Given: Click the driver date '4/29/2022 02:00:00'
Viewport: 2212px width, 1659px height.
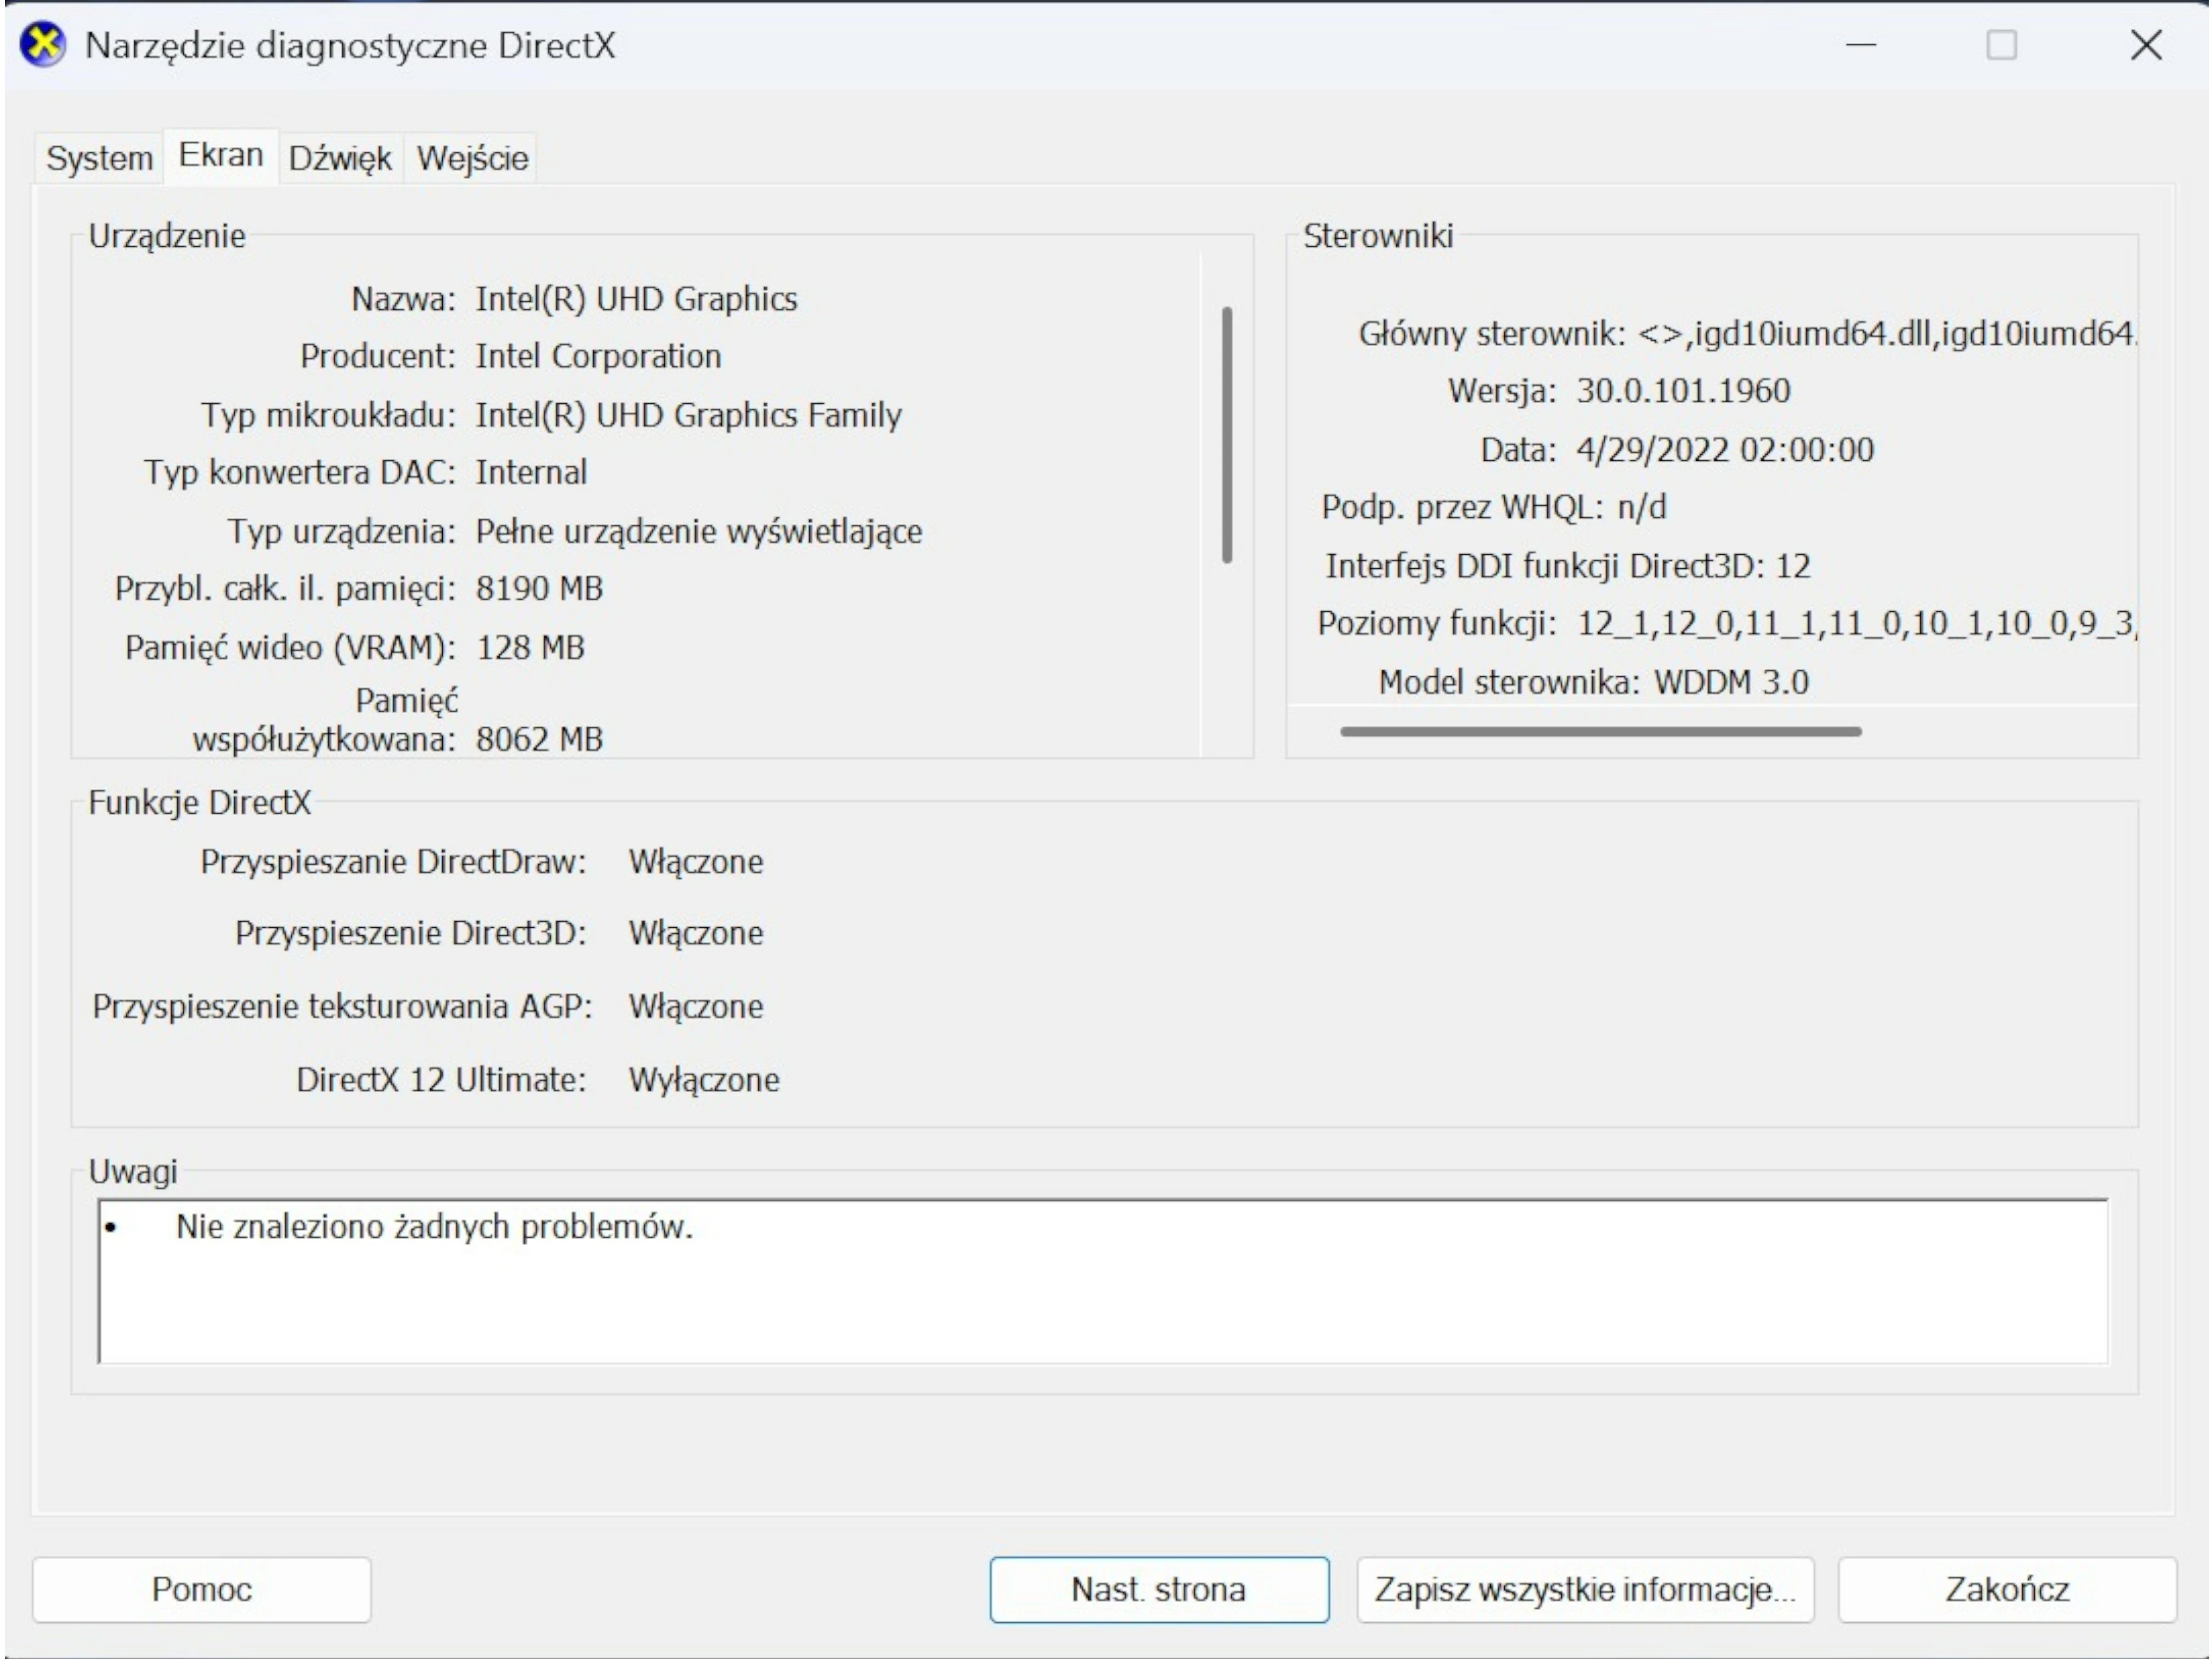Looking at the screenshot, I should click(x=1725, y=450).
